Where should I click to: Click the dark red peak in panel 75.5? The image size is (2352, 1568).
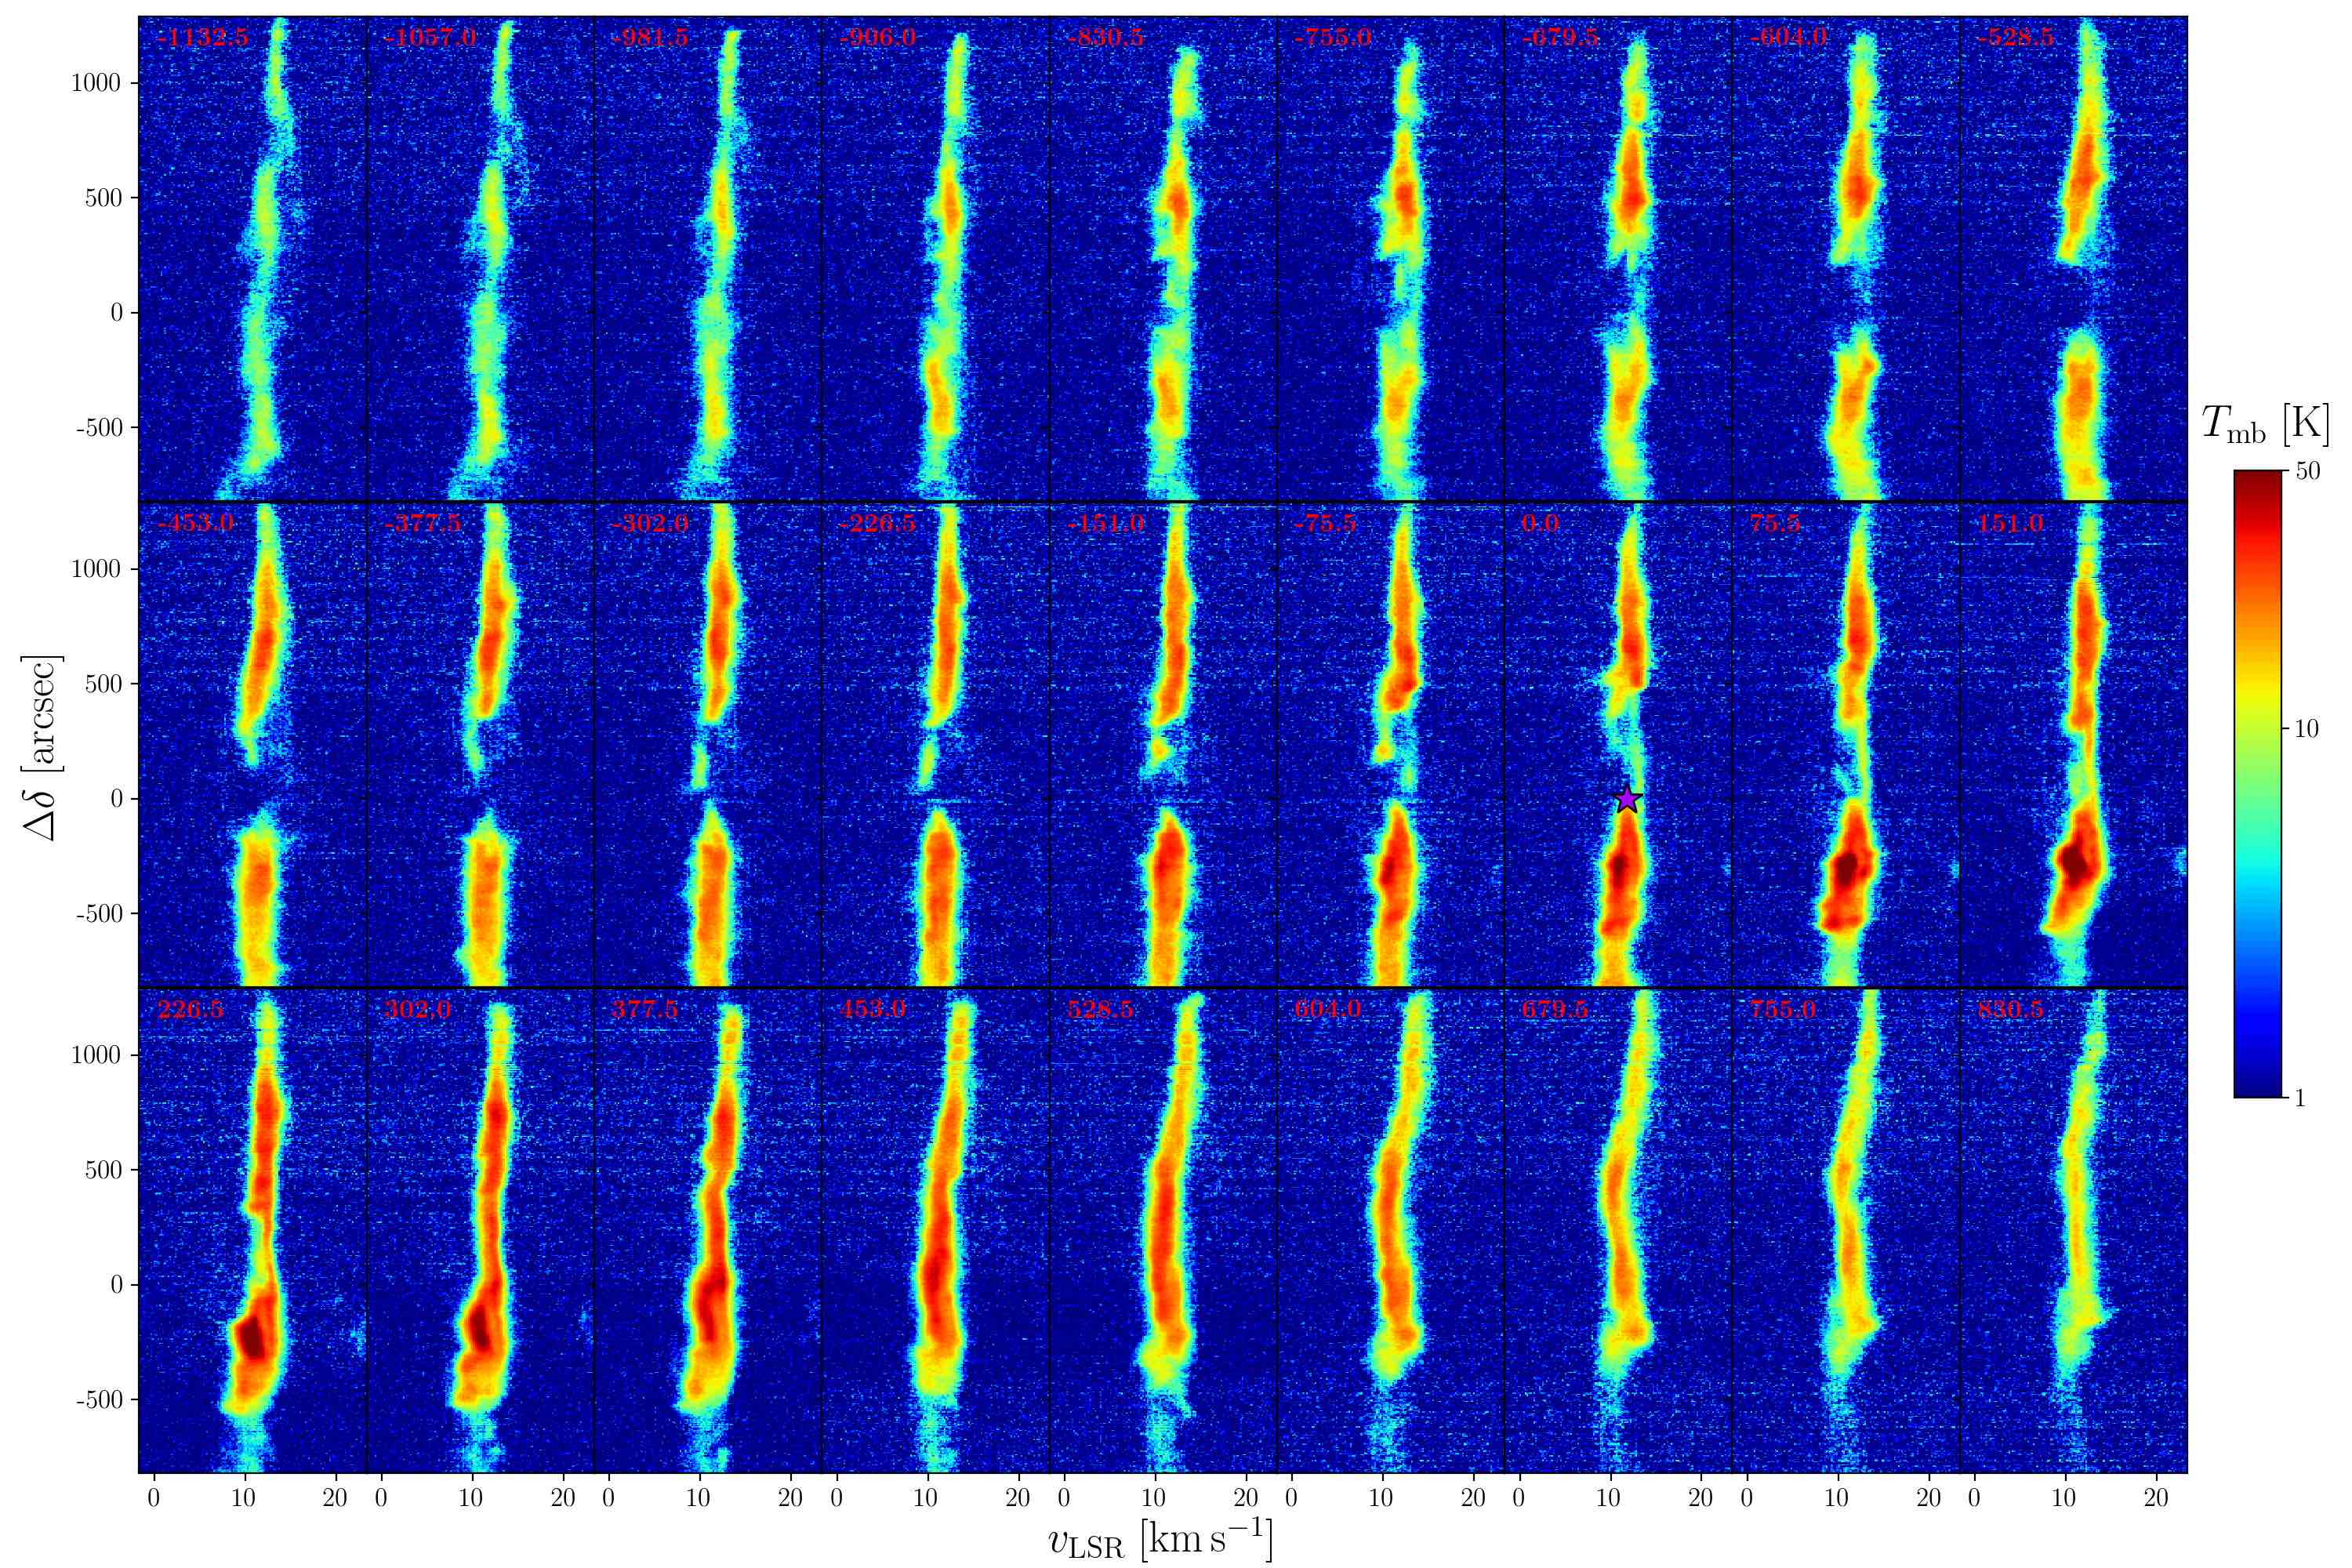tap(1845, 868)
